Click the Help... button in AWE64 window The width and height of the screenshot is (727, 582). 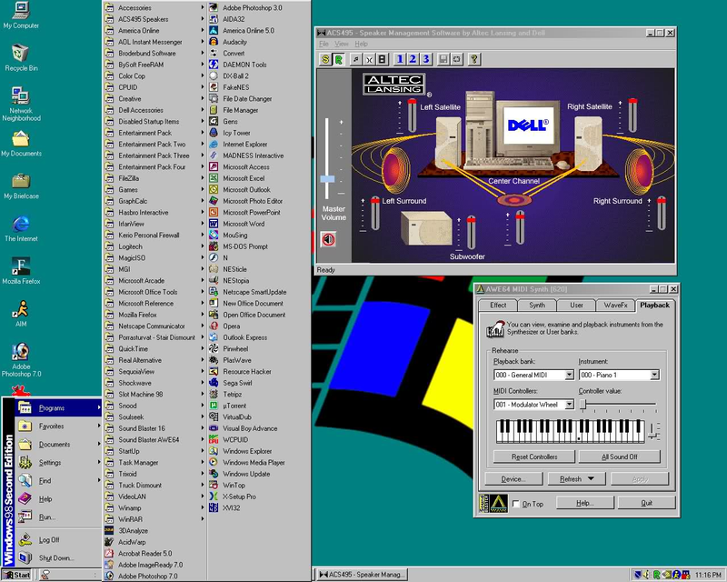(x=585, y=503)
